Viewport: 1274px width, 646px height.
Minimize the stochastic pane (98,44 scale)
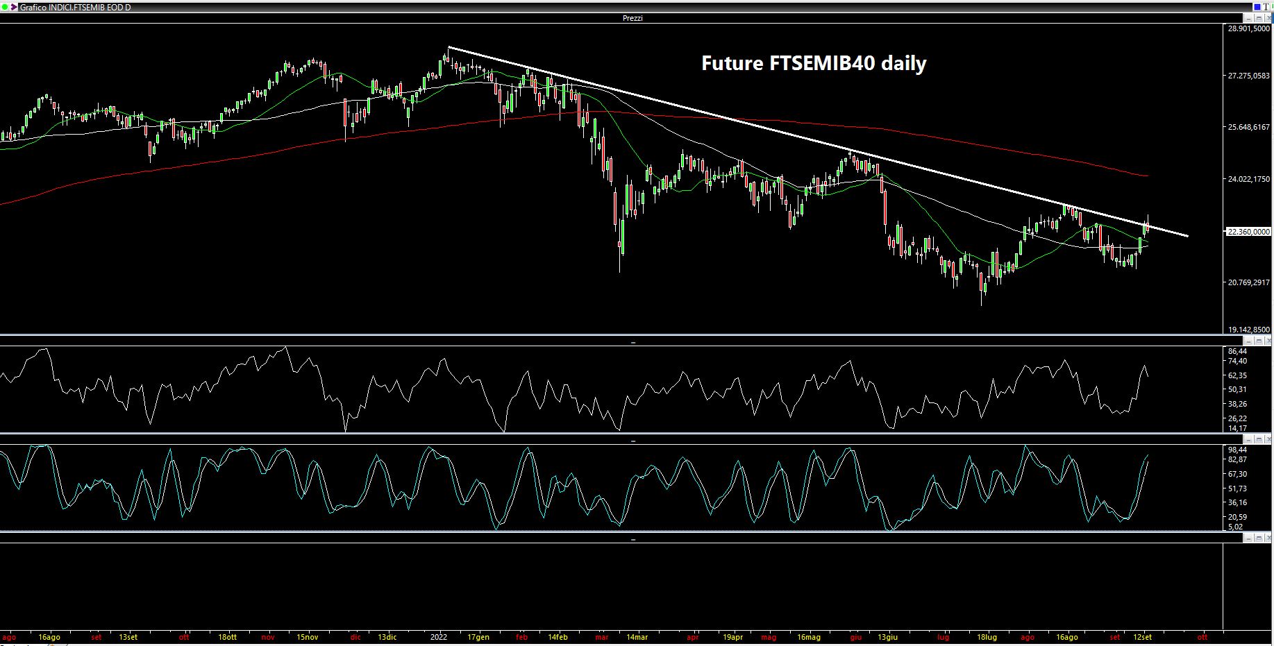pyautogui.click(x=1248, y=439)
